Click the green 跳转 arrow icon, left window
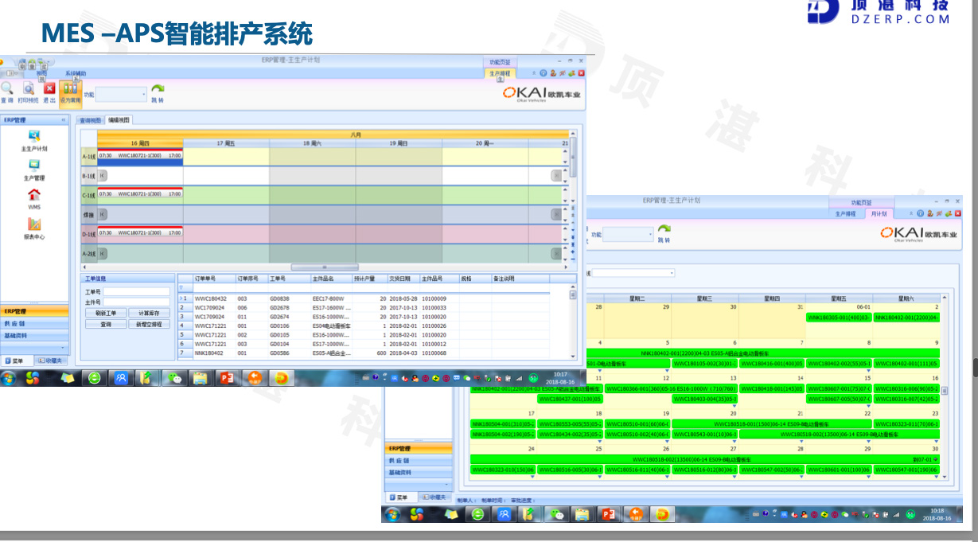 [x=158, y=90]
